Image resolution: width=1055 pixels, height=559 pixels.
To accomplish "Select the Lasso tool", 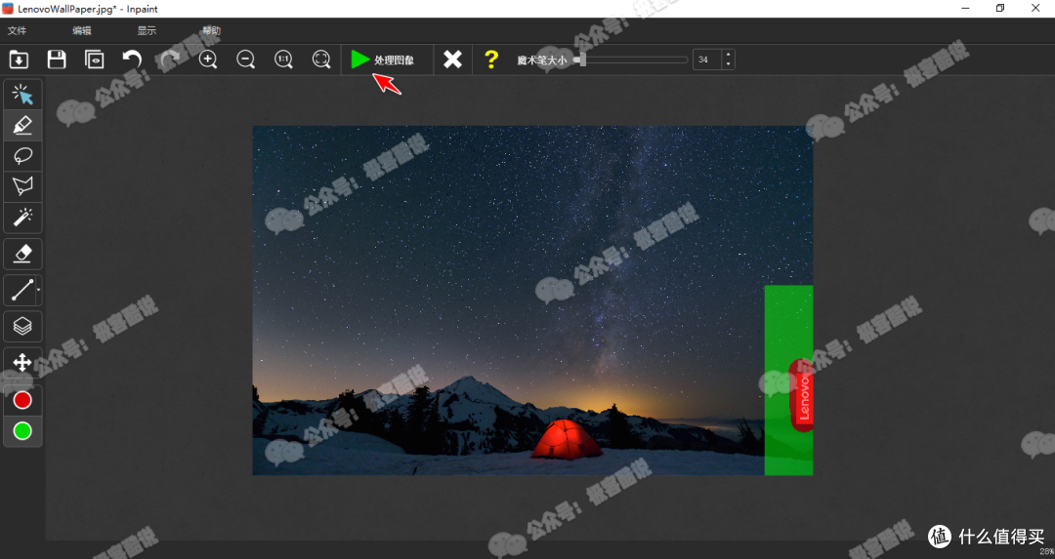I will (x=22, y=155).
